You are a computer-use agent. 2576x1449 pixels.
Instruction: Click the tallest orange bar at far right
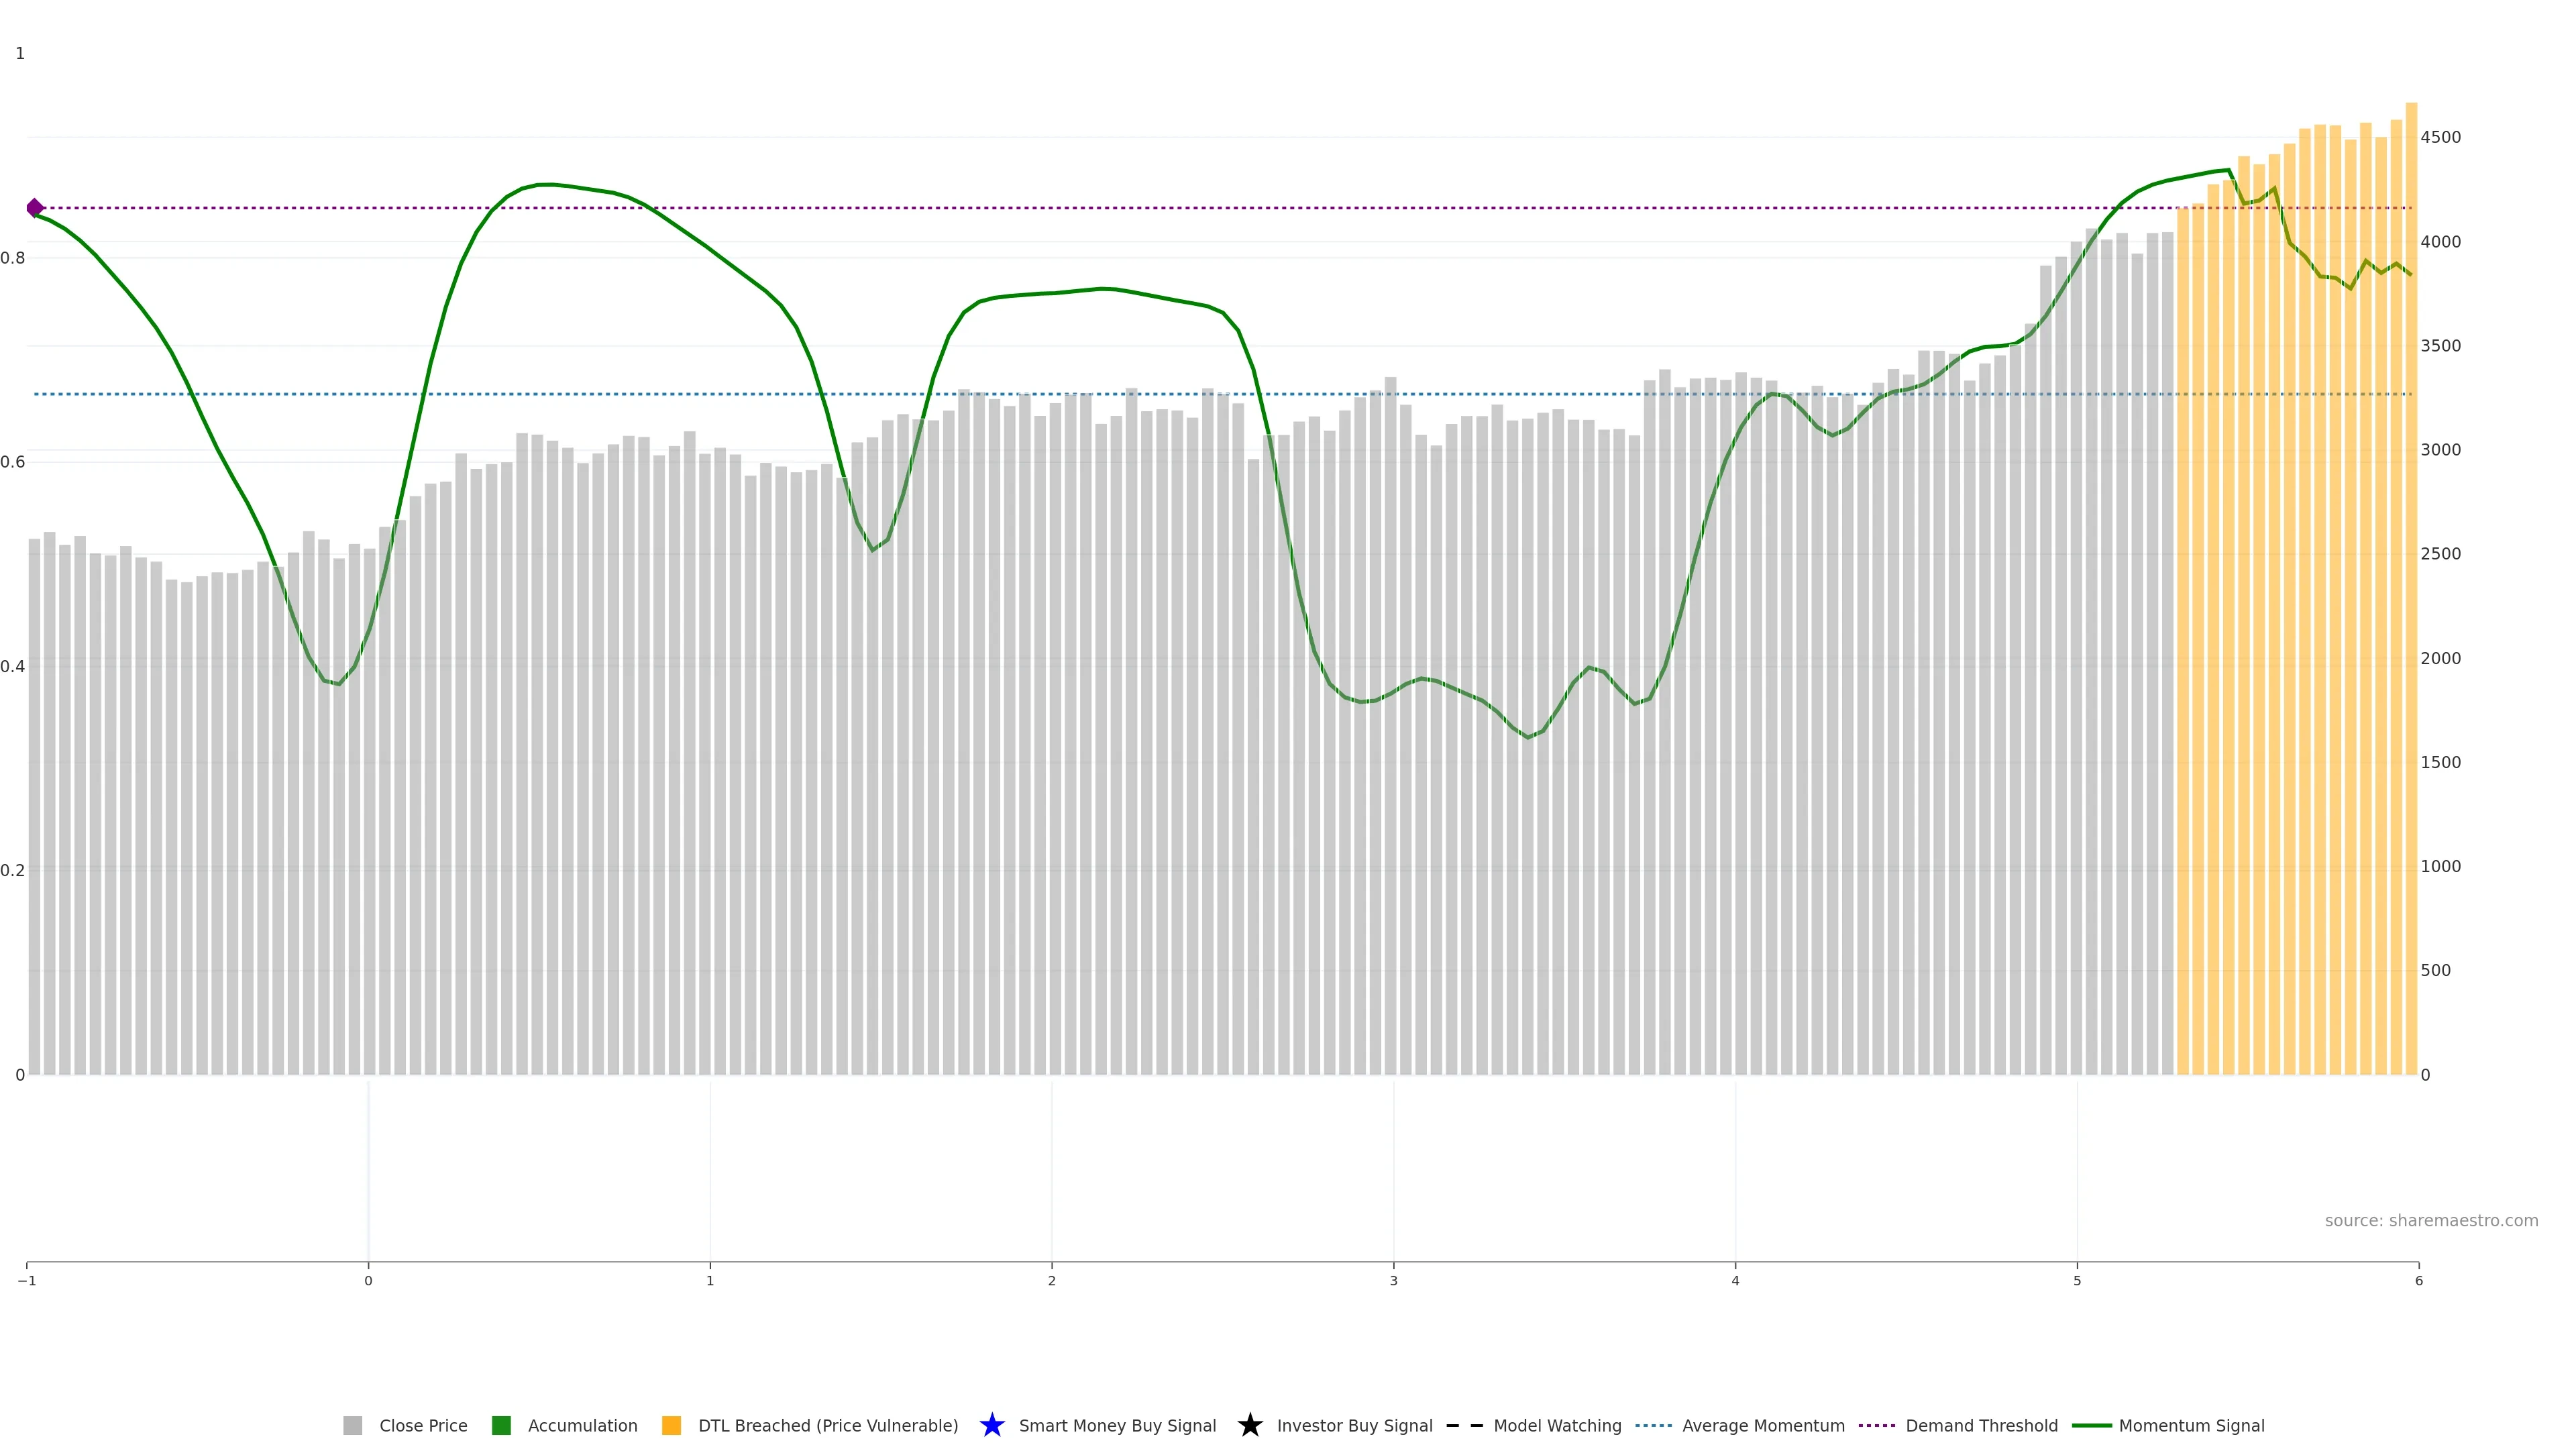(2411, 600)
